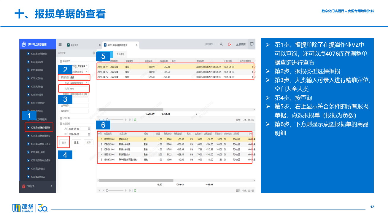Switch to the 主表详情 tab
This screenshot has height=218, width=388.
coord(120,54)
